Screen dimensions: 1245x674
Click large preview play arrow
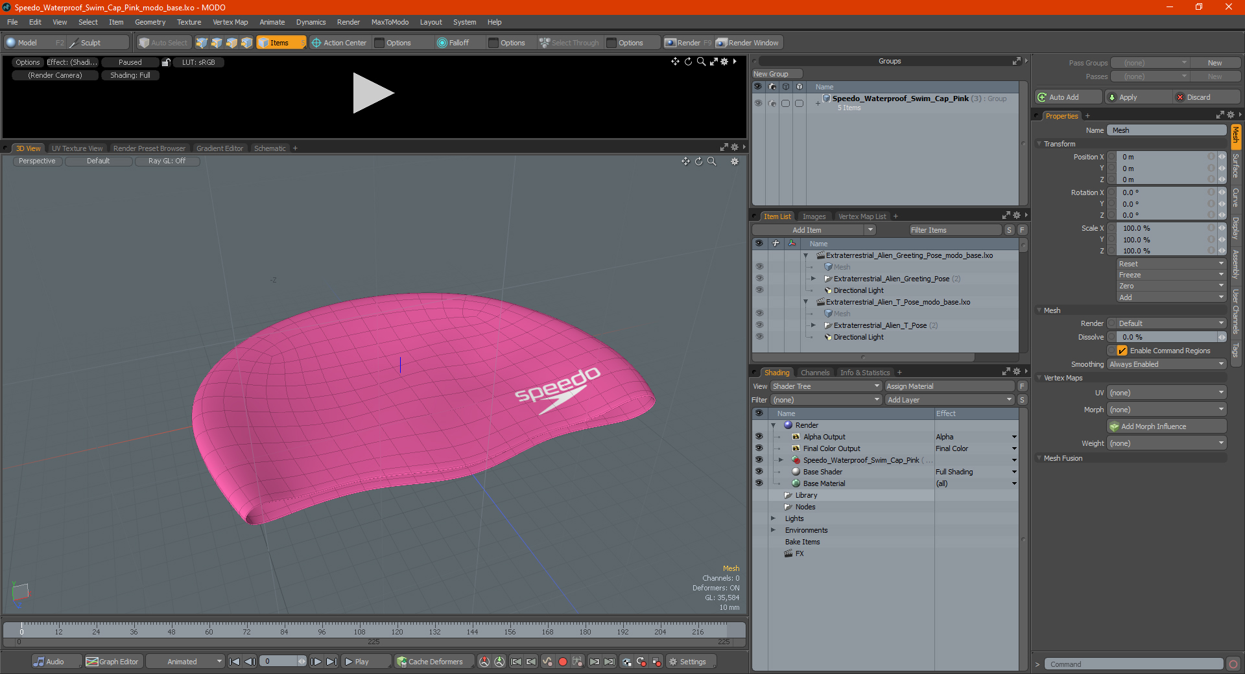coord(373,93)
